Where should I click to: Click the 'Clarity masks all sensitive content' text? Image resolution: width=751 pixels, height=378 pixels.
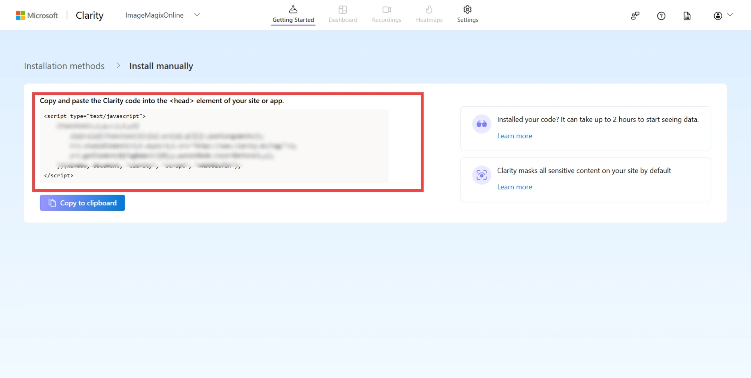[x=584, y=171]
